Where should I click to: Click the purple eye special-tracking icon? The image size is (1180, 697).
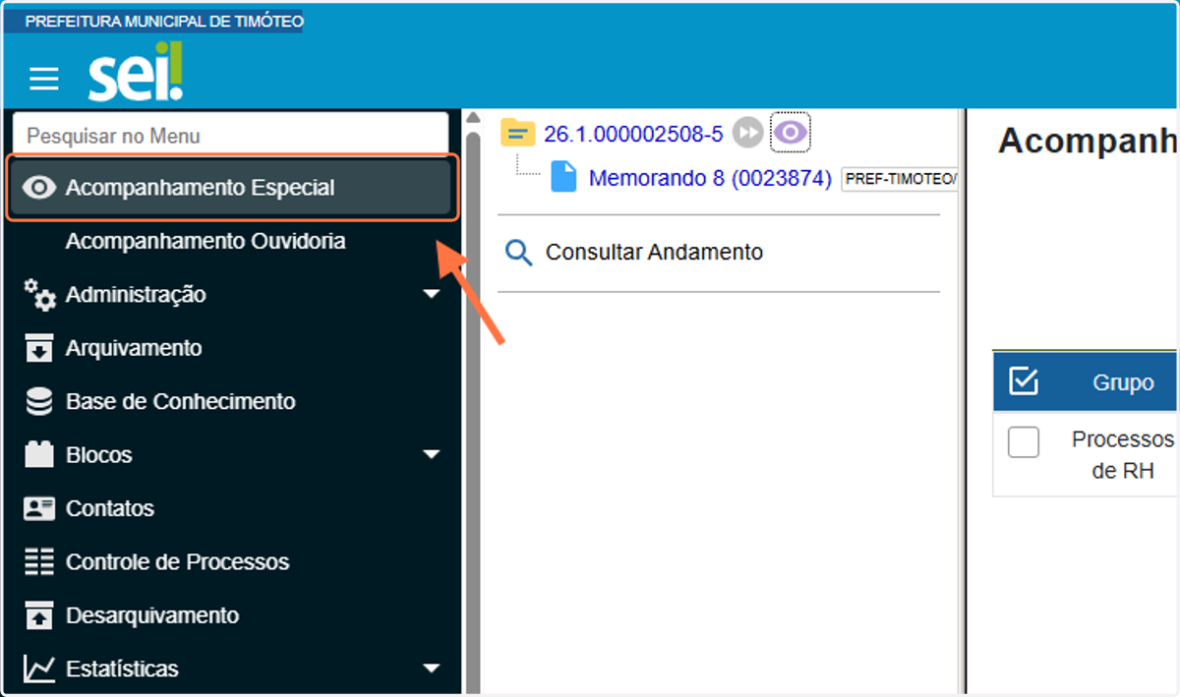[x=790, y=133]
